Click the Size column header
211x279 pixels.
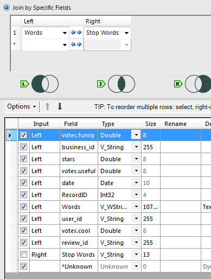[x=151, y=124]
